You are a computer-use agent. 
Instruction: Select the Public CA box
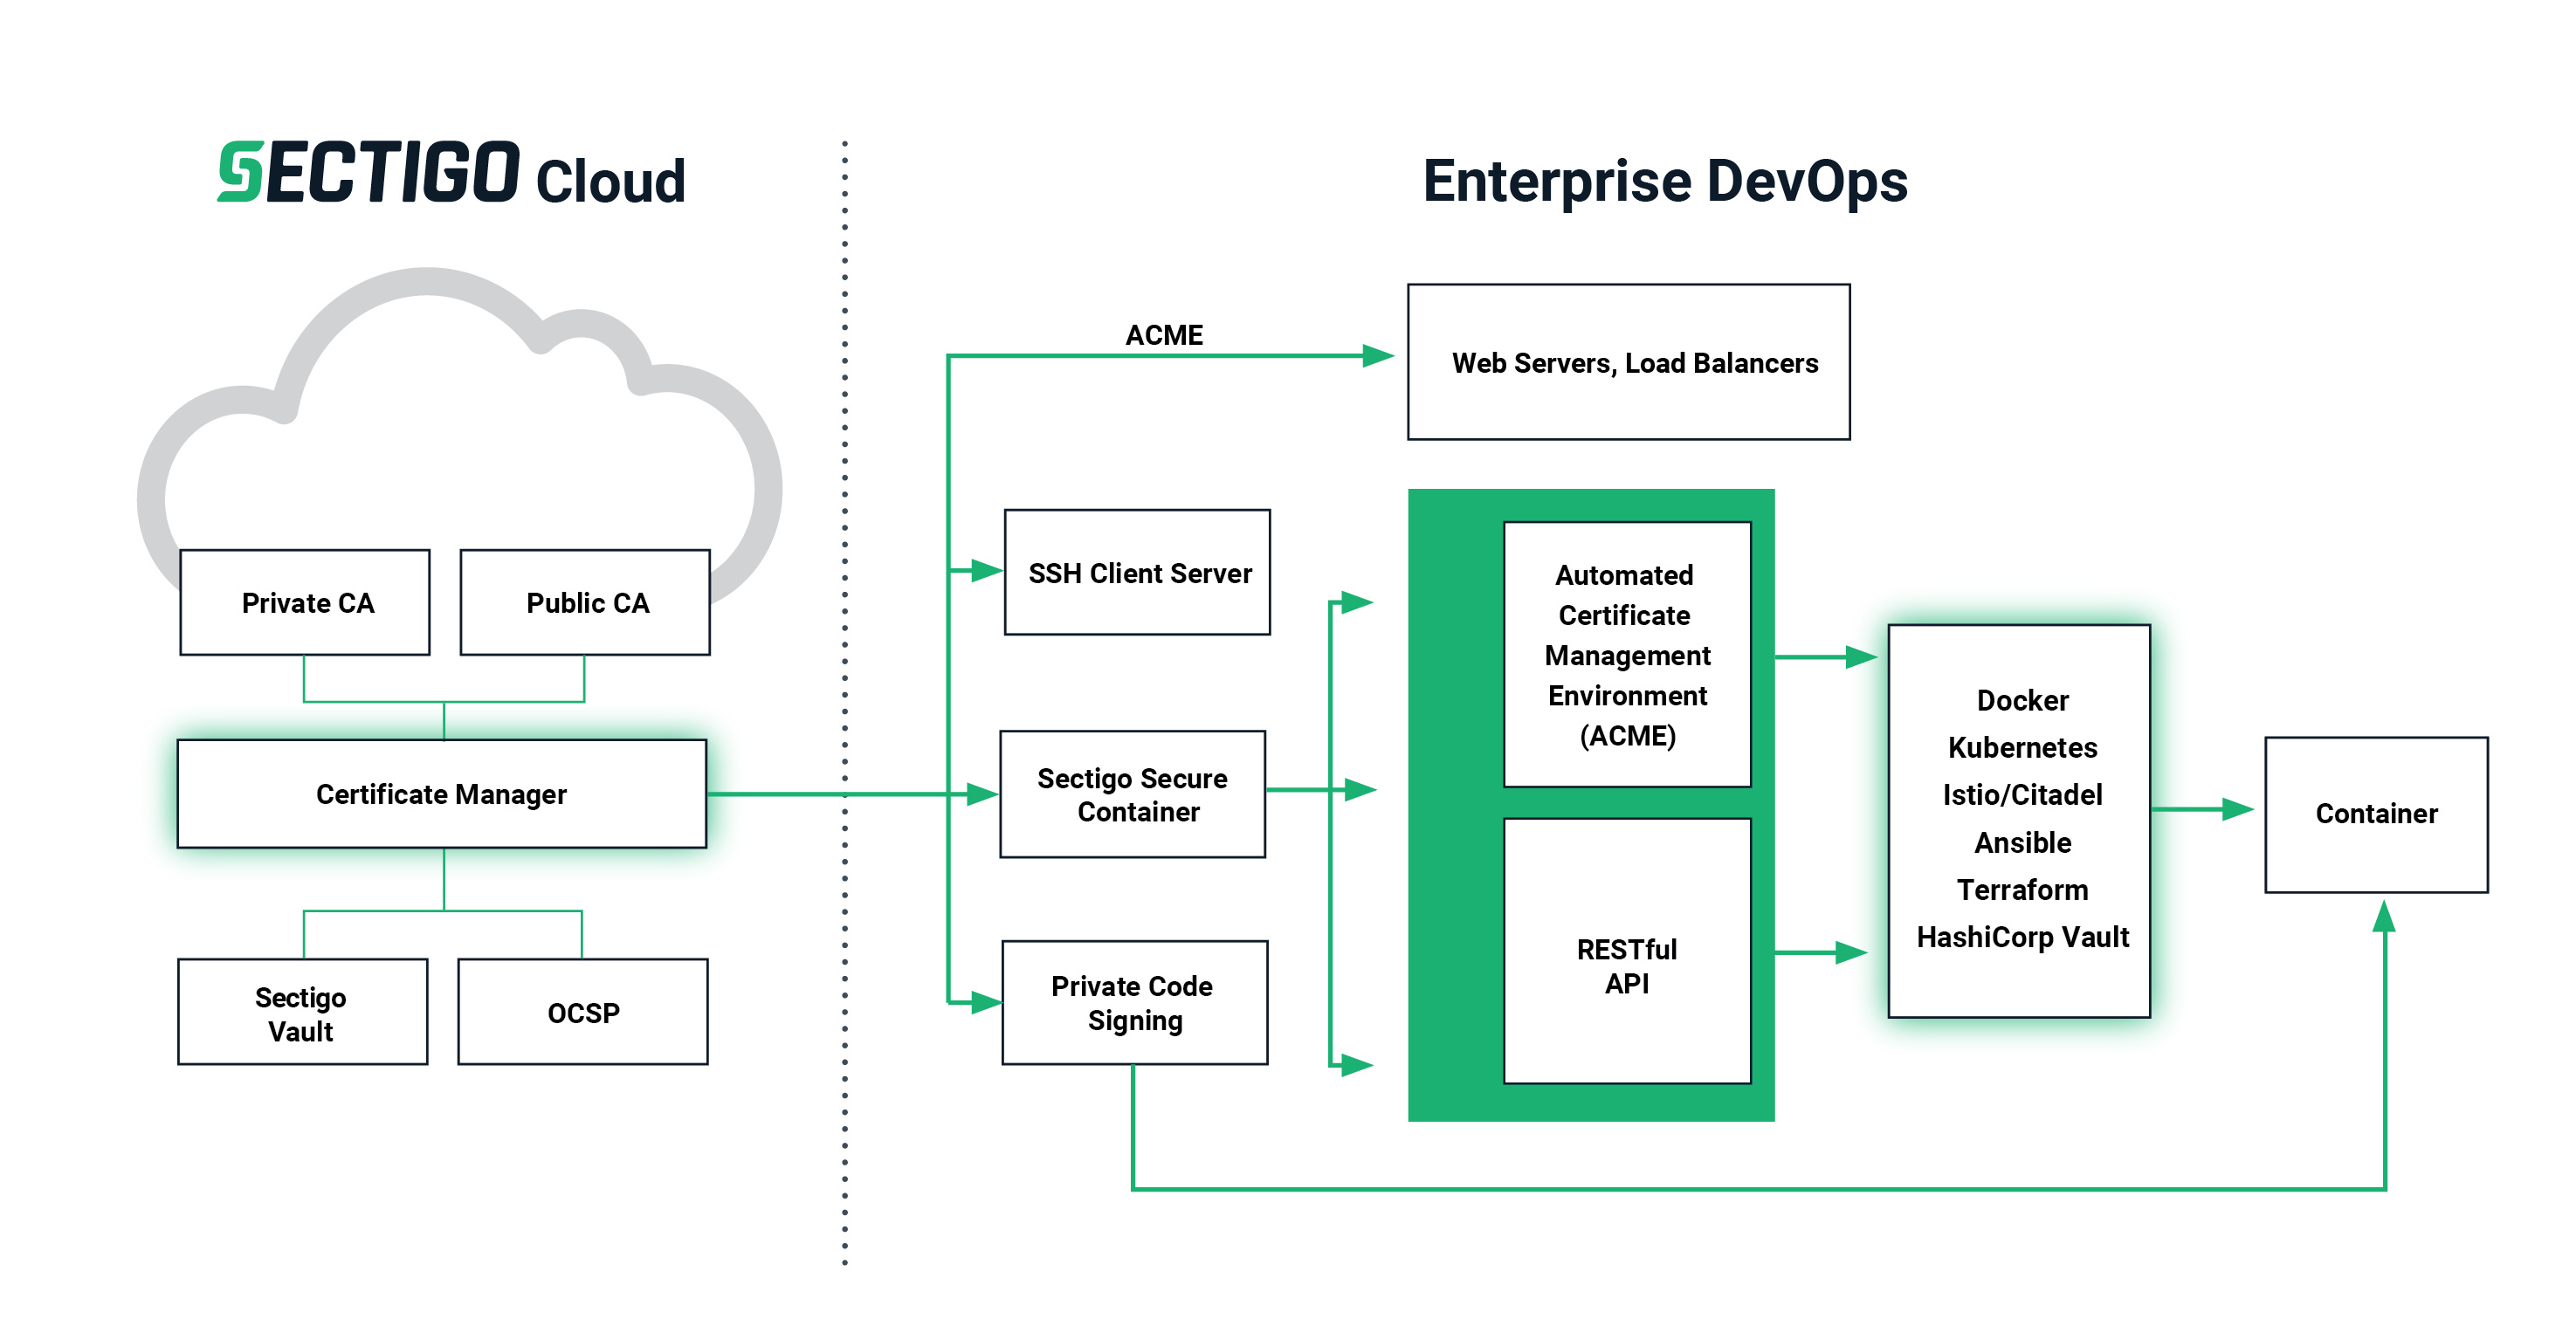pyautogui.click(x=586, y=602)
